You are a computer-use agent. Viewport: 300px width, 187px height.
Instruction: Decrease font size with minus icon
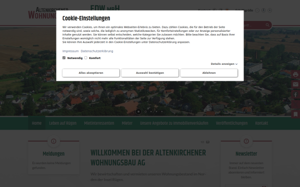(257, 10)
